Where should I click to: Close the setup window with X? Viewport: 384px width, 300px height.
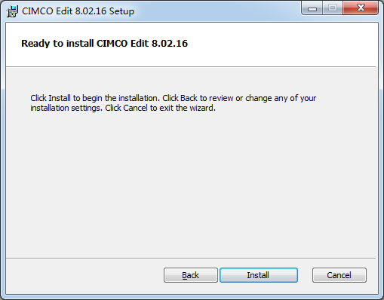tap(361, 8)
